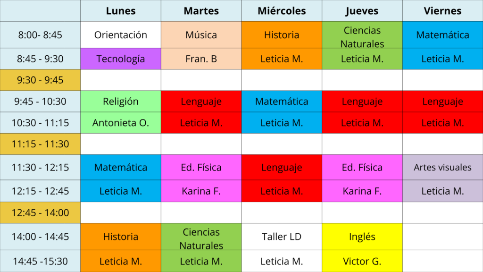Select the Martes column header

(201, 11)
